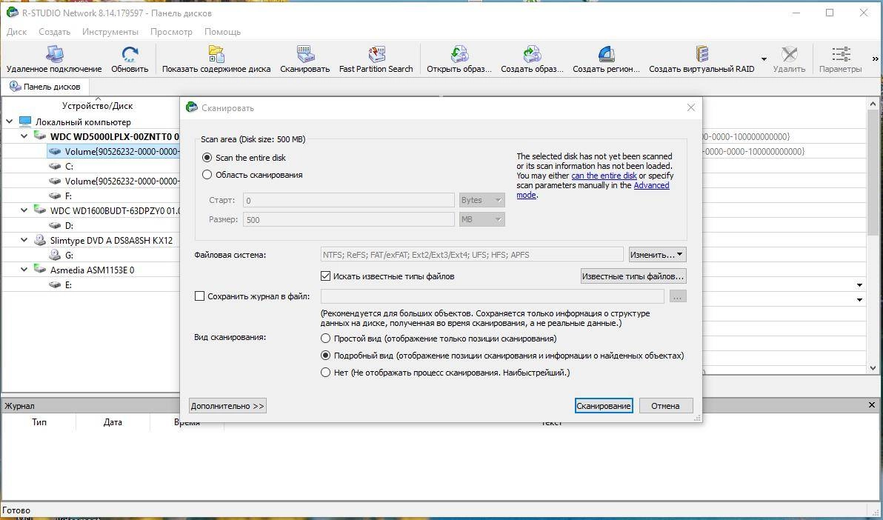The height and width of the screenshot is (520, 883).
Task: Switch to Панель дисков tab
Action: click(x=45, y=87)
